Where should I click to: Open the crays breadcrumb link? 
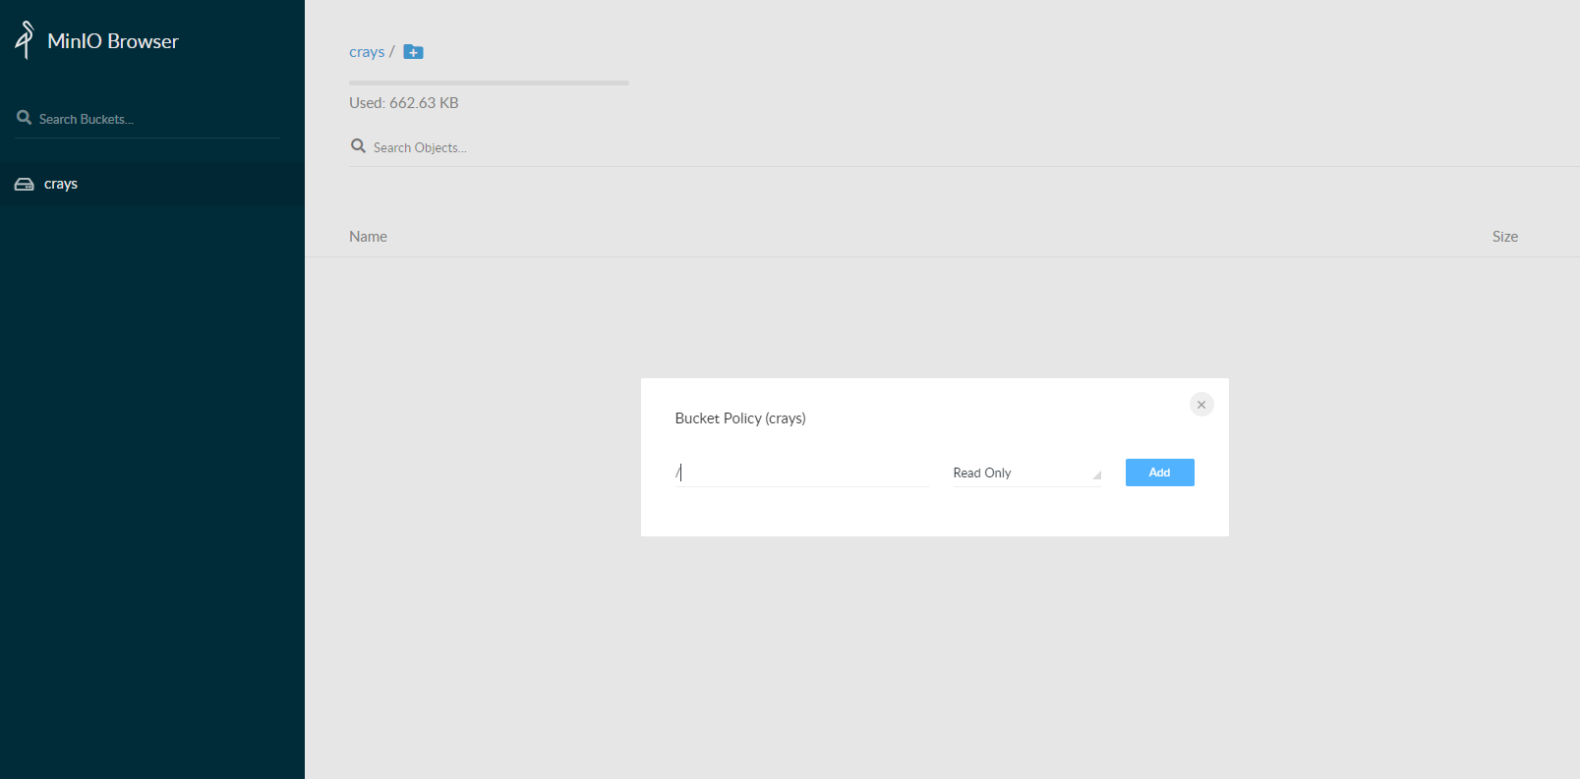[367, 52]
